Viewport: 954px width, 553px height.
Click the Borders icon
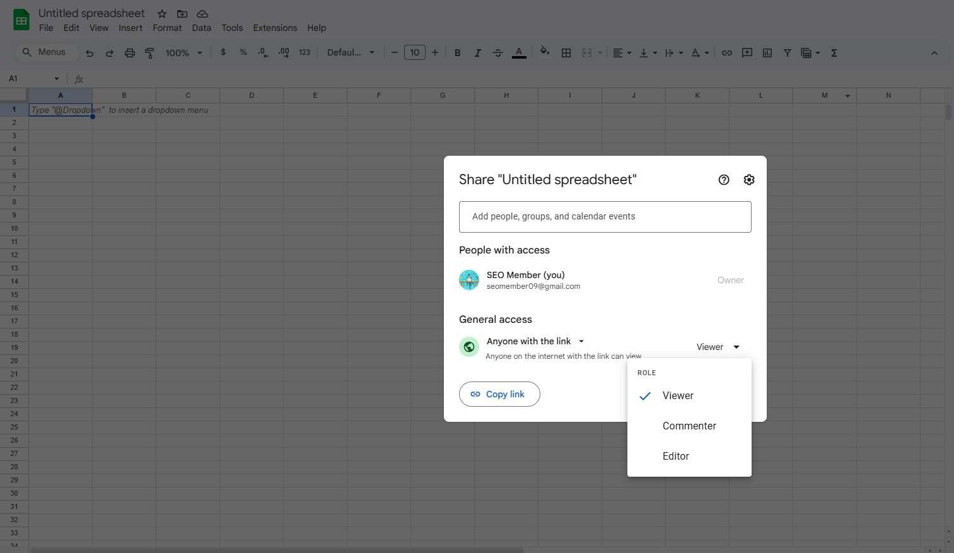(x=566, y=53)
